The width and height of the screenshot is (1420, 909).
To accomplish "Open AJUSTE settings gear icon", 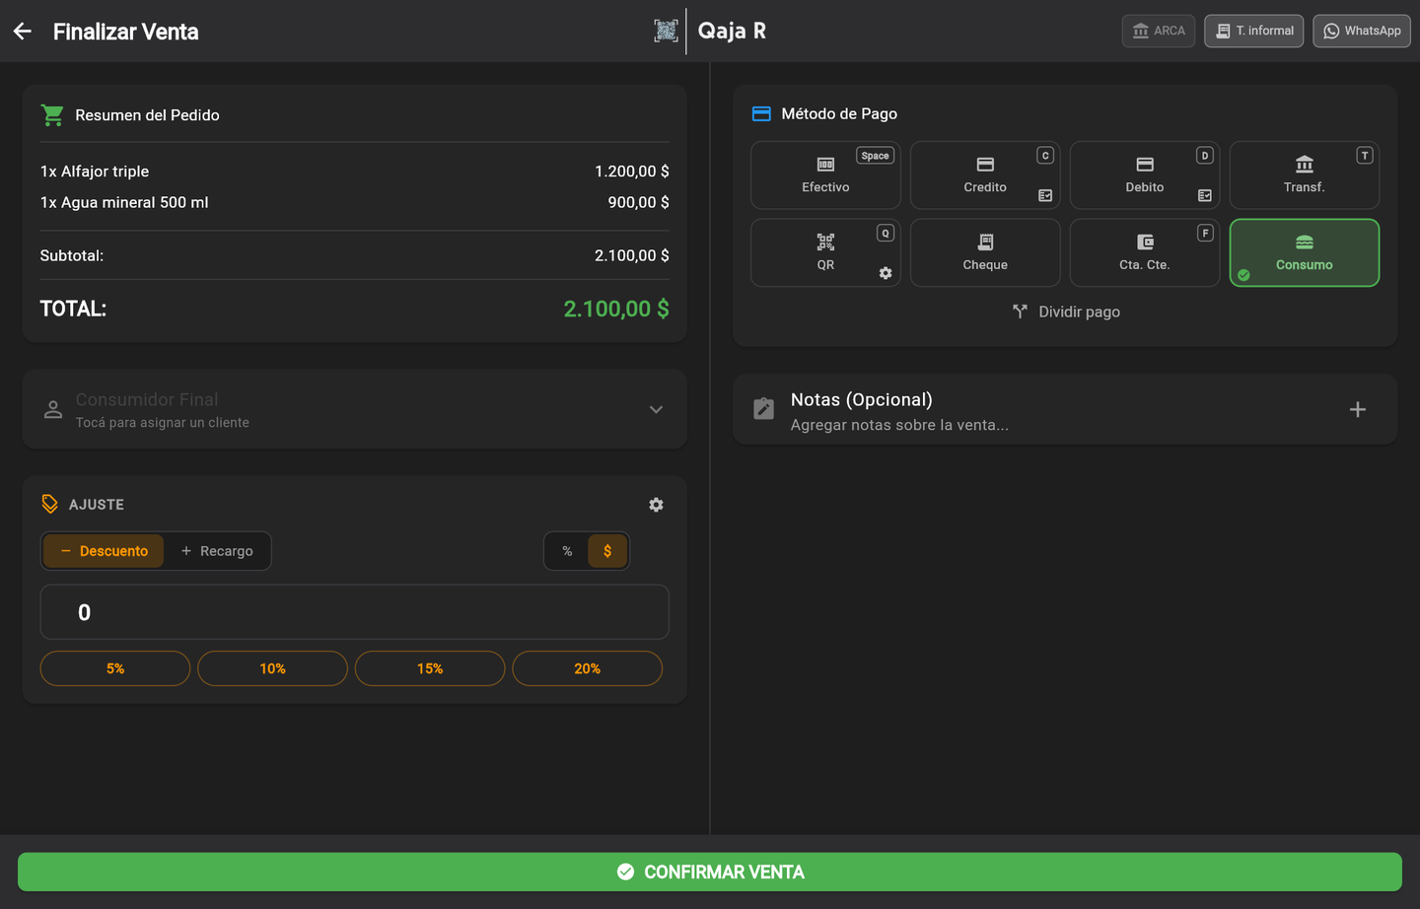I will (x=656, y=505).
